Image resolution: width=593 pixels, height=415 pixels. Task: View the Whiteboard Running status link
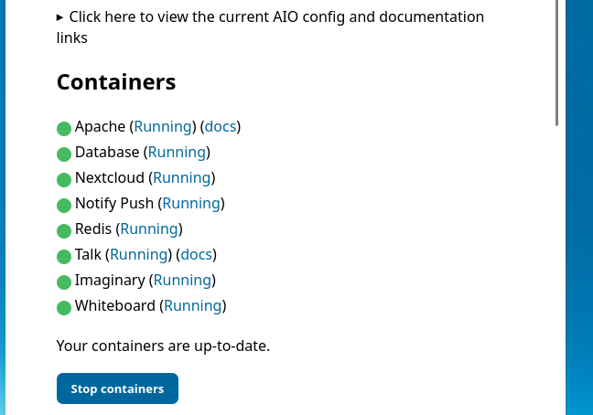coord(192,305)
